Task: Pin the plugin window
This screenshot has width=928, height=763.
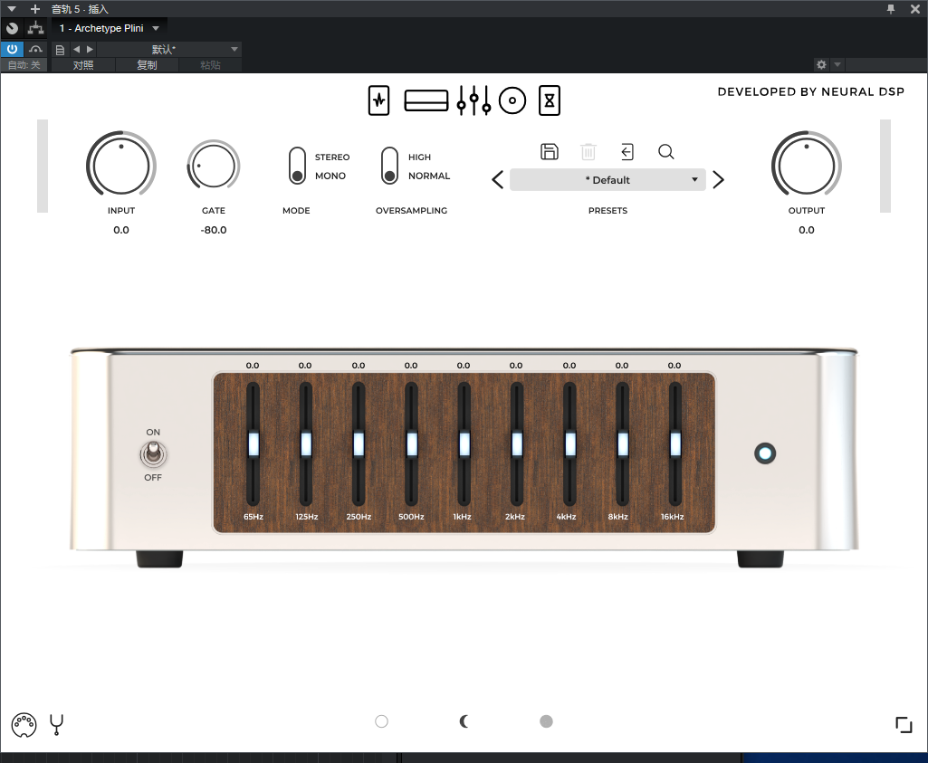Action: [x=891, y=9]
